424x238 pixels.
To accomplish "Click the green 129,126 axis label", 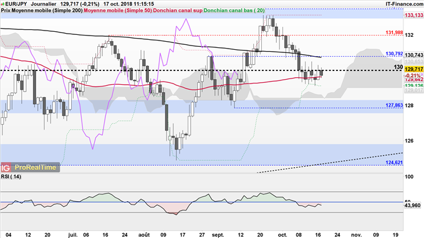I will coord(413,85).
